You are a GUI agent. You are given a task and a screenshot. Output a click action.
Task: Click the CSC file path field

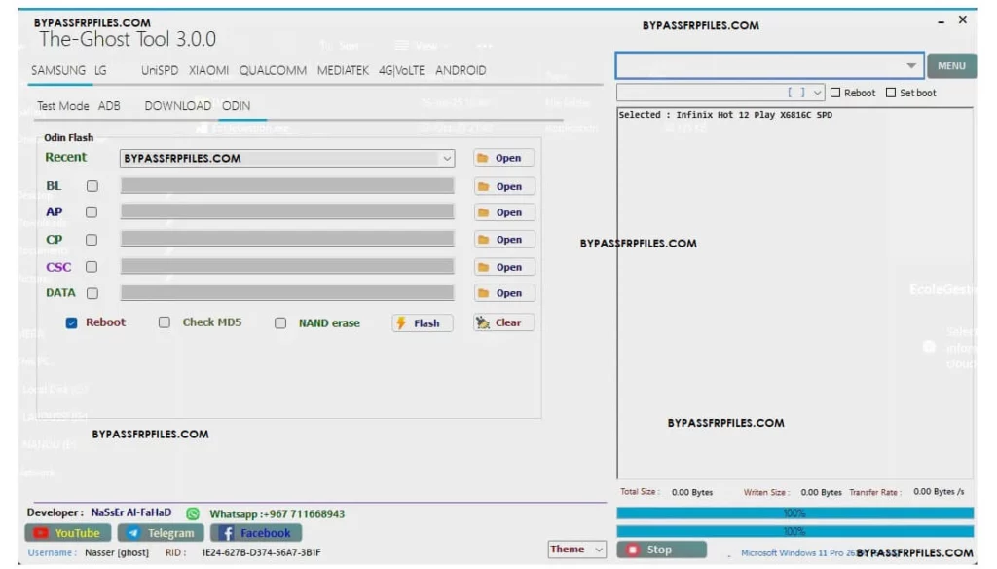(x=287, y=267)
